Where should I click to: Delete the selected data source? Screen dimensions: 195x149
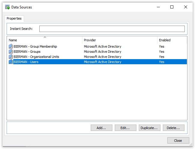(x=173, y=128)
